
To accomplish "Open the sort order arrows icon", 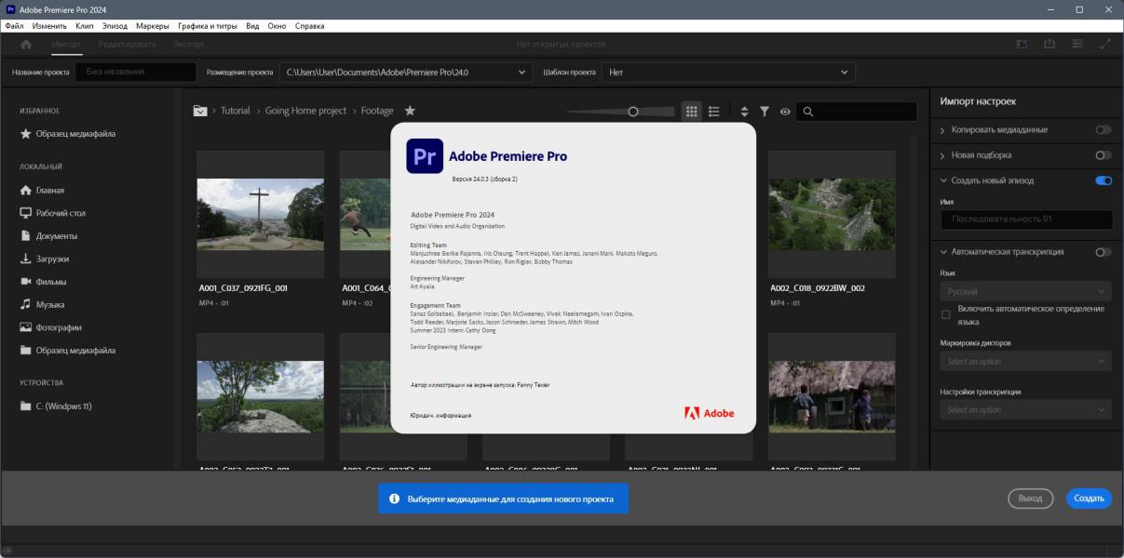I will coord(744,111).
